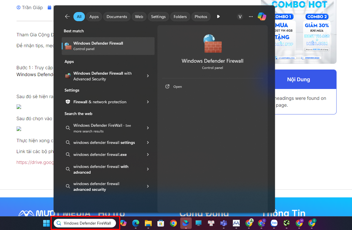Click the shield icon beside Firewall & network protection
The width and height of the screenshot is (352, 230).
[68, 102]
